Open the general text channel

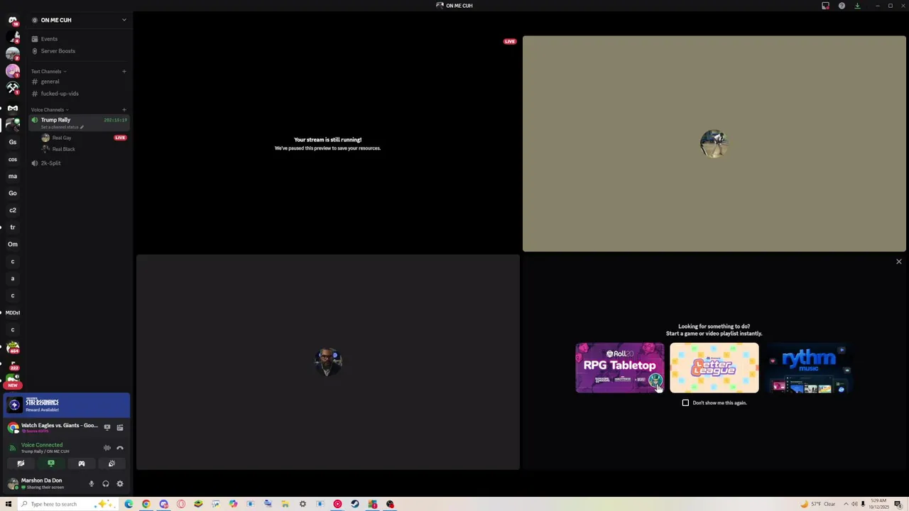50,82
